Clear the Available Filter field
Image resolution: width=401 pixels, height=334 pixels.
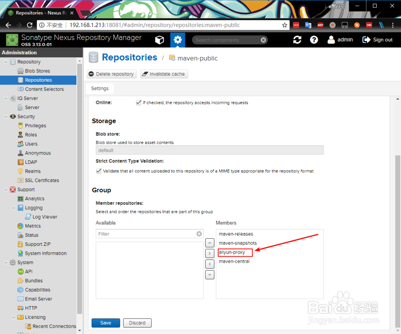pos(199,234)
